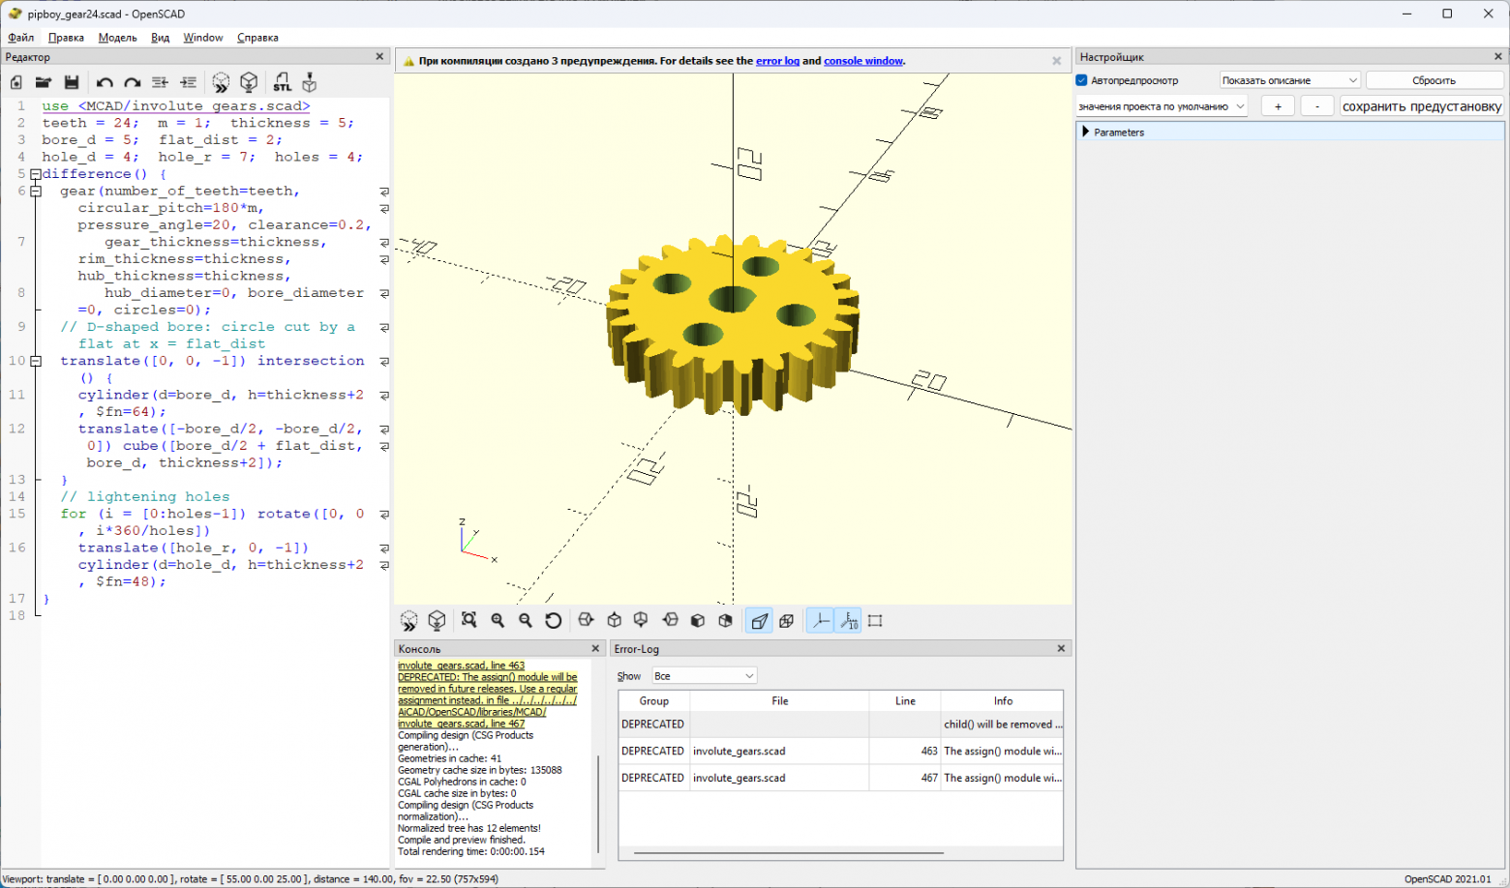Open the Модель menu
Screen dimensions: 1510x888
tap(117, 38)
